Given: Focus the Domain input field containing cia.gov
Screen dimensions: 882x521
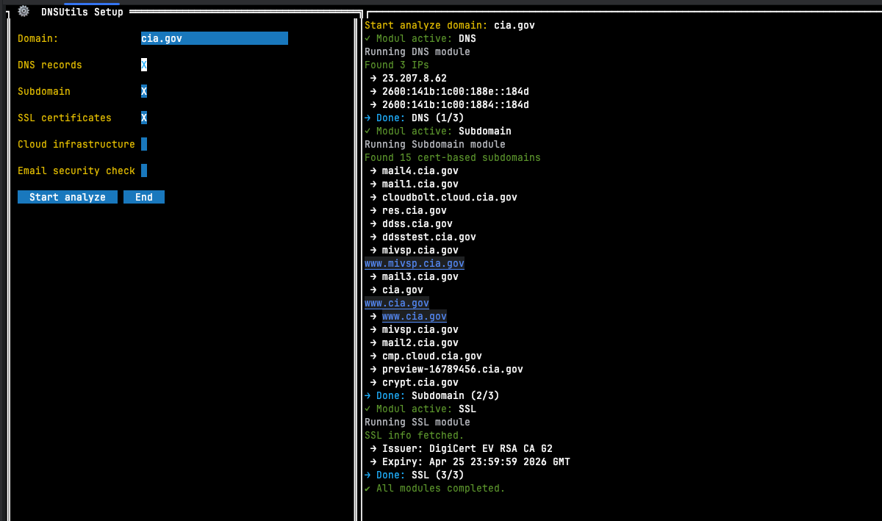Looking at the screenshot, I should click(215, 38).
